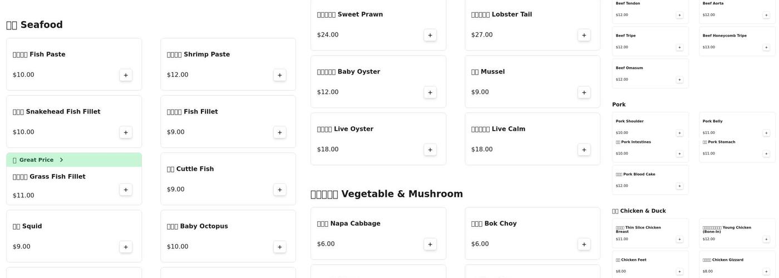Select the Mussel menu item name

click(x=488, y=72)
